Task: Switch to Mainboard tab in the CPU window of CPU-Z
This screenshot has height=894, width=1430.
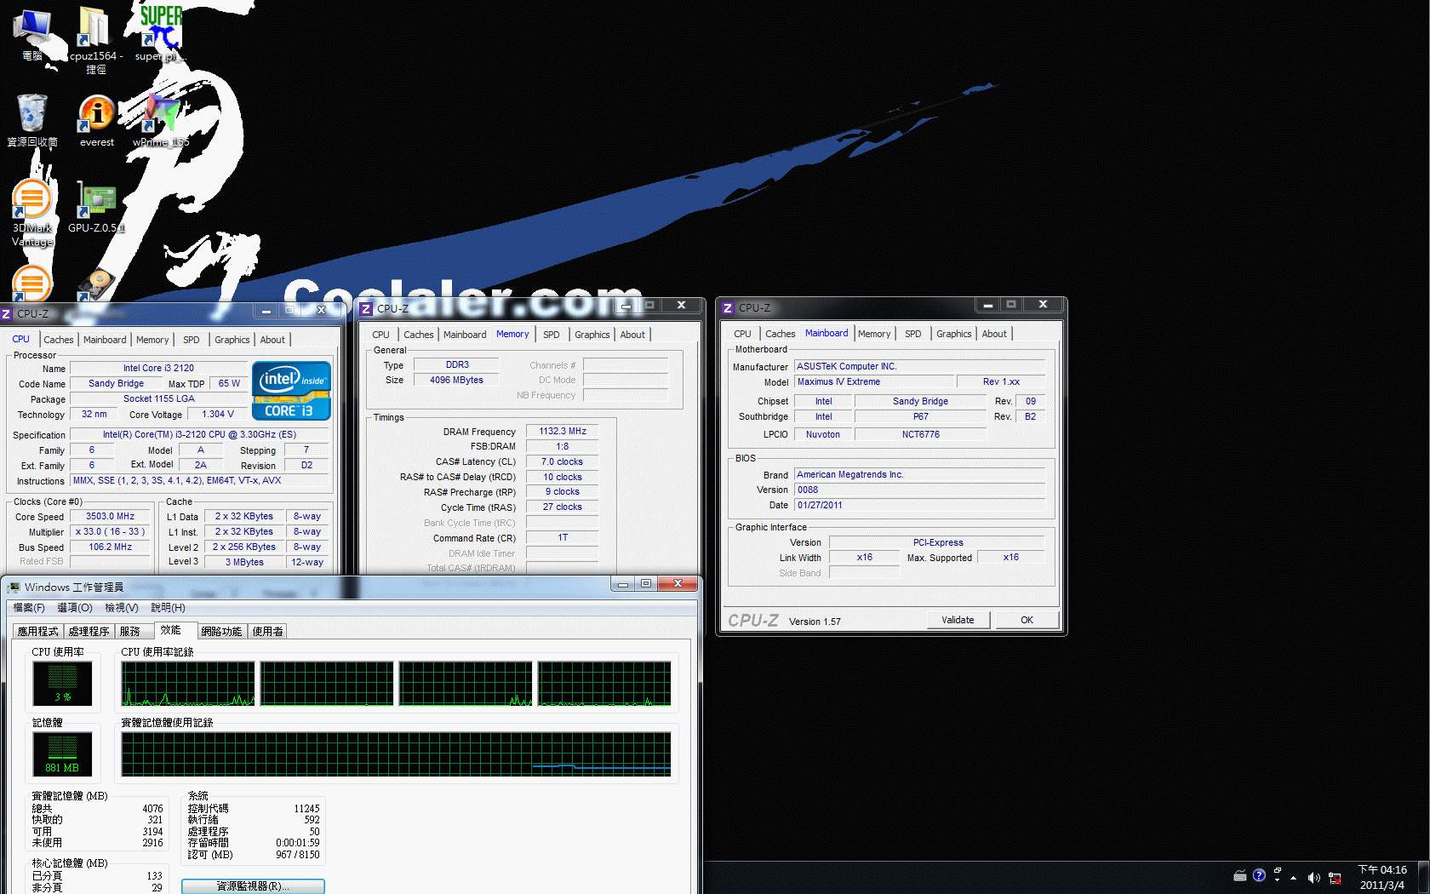Action: (105, 340)
